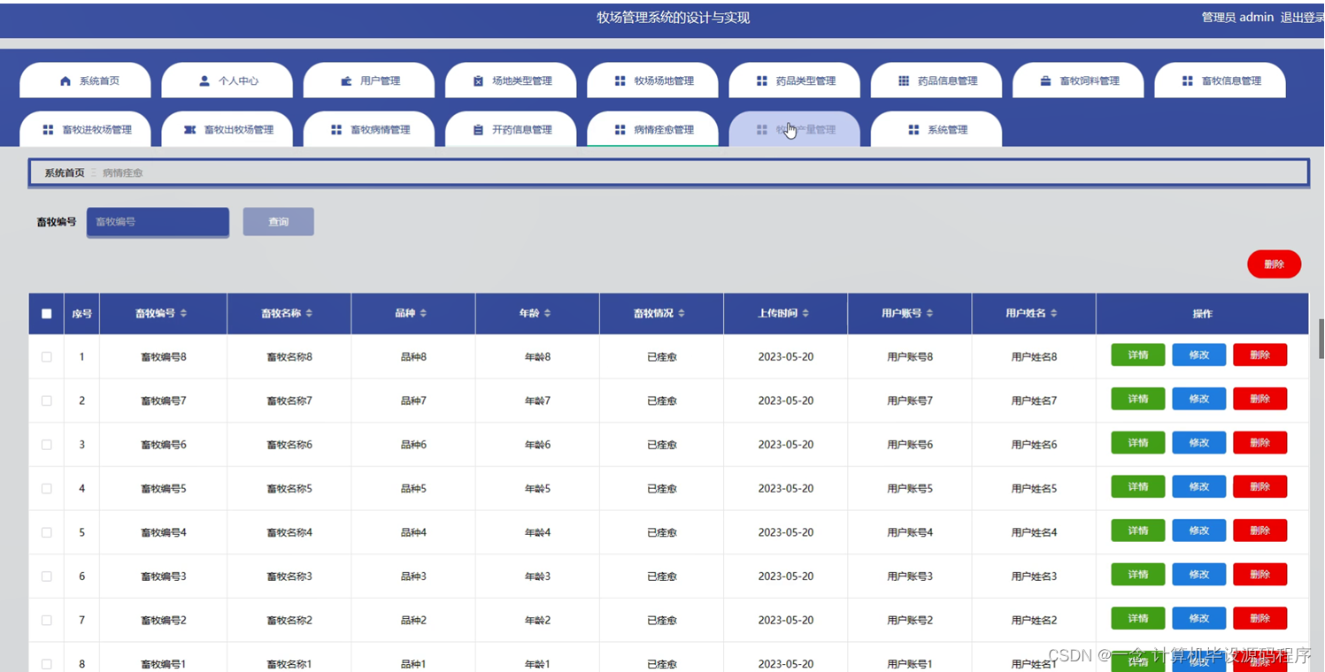This screenshot has width=1325, height=672.
Task: Click 修改 in the 畜牧编号8 row
Action: (x=1199, y=355)
